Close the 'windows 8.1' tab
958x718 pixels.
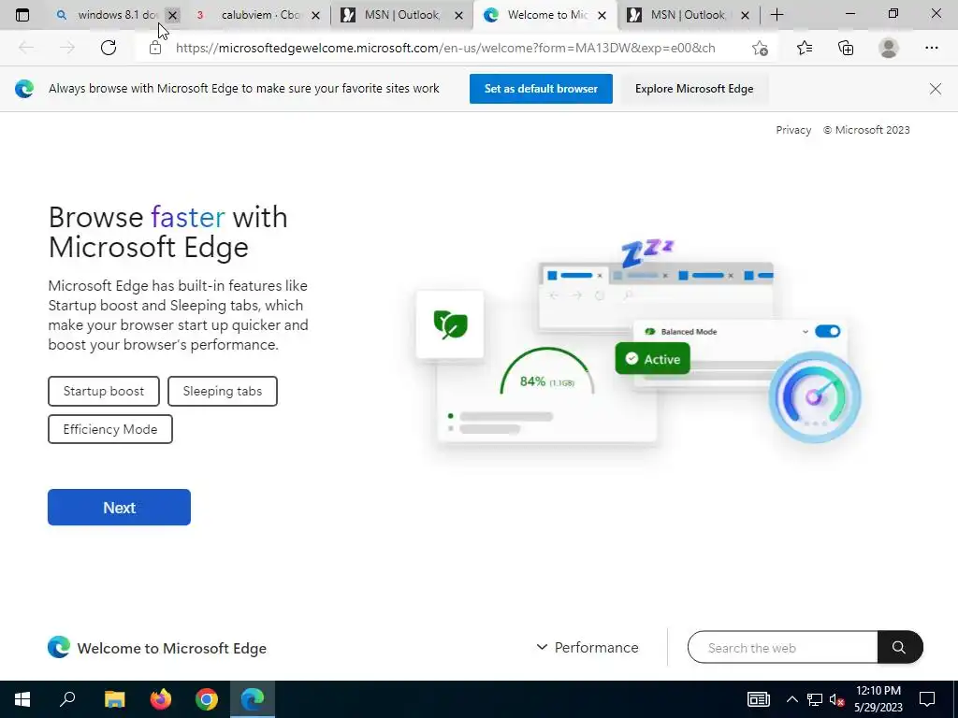173,15
